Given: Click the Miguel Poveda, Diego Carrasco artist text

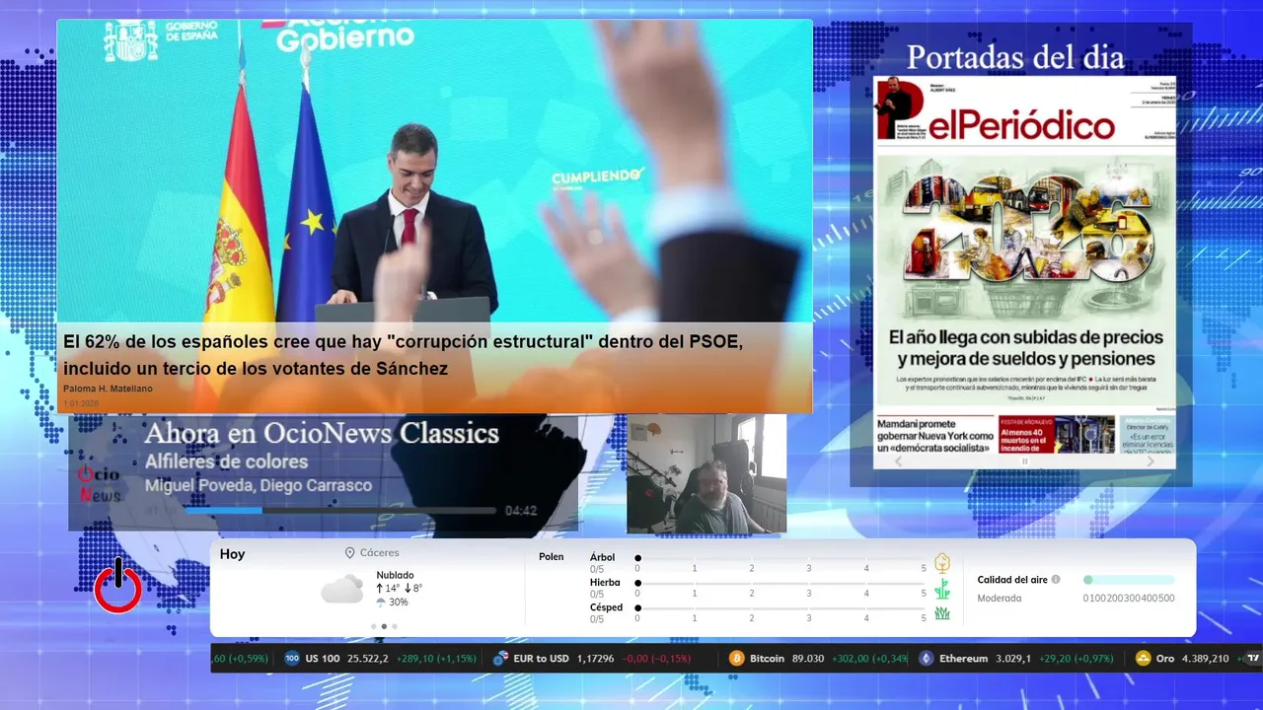Looking at the screenshot, I should click(259, 485).
